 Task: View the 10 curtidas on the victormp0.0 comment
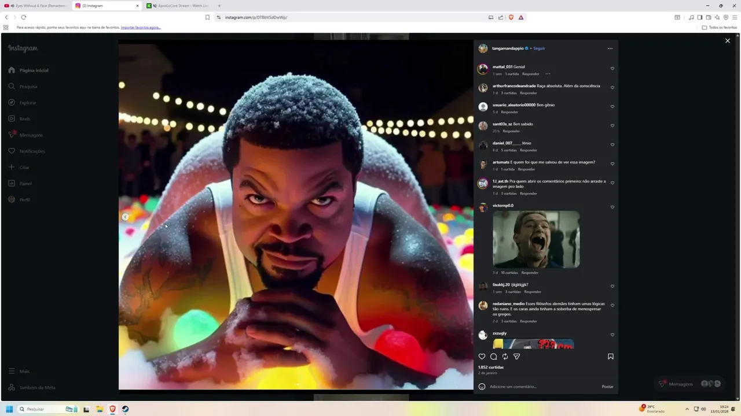pos(509,273)
